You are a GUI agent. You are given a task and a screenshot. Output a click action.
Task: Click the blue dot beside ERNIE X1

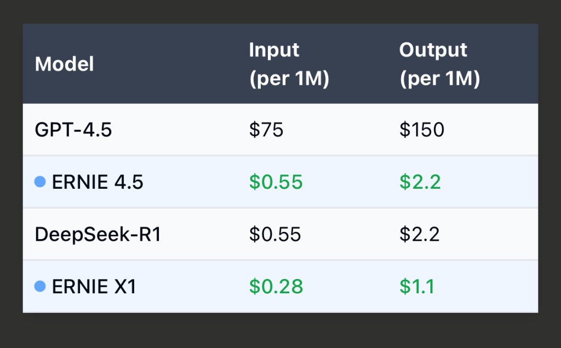(39, 286)
